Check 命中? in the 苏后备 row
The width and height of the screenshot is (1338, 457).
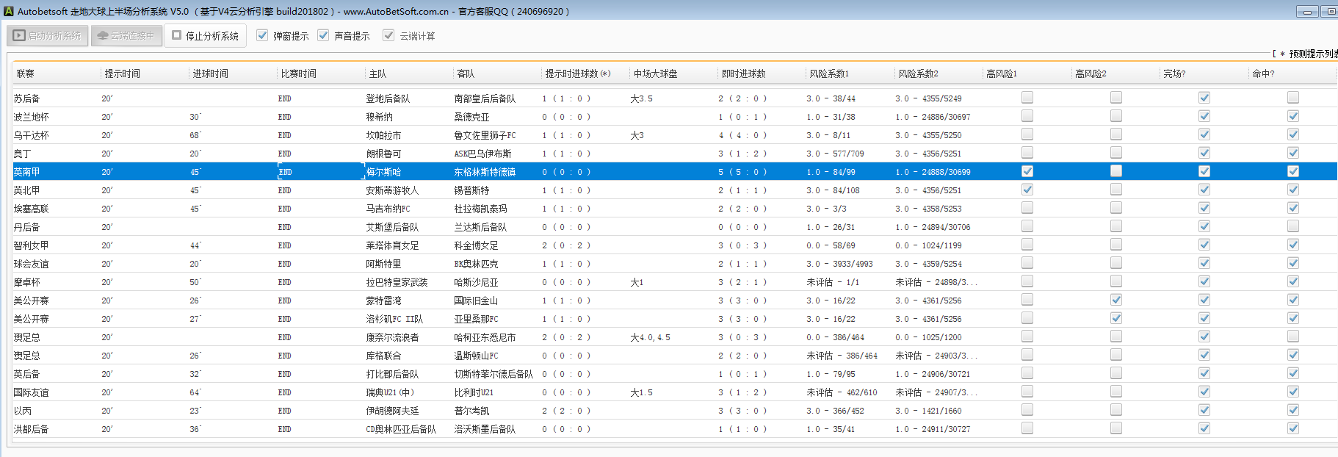[1293, 98]
